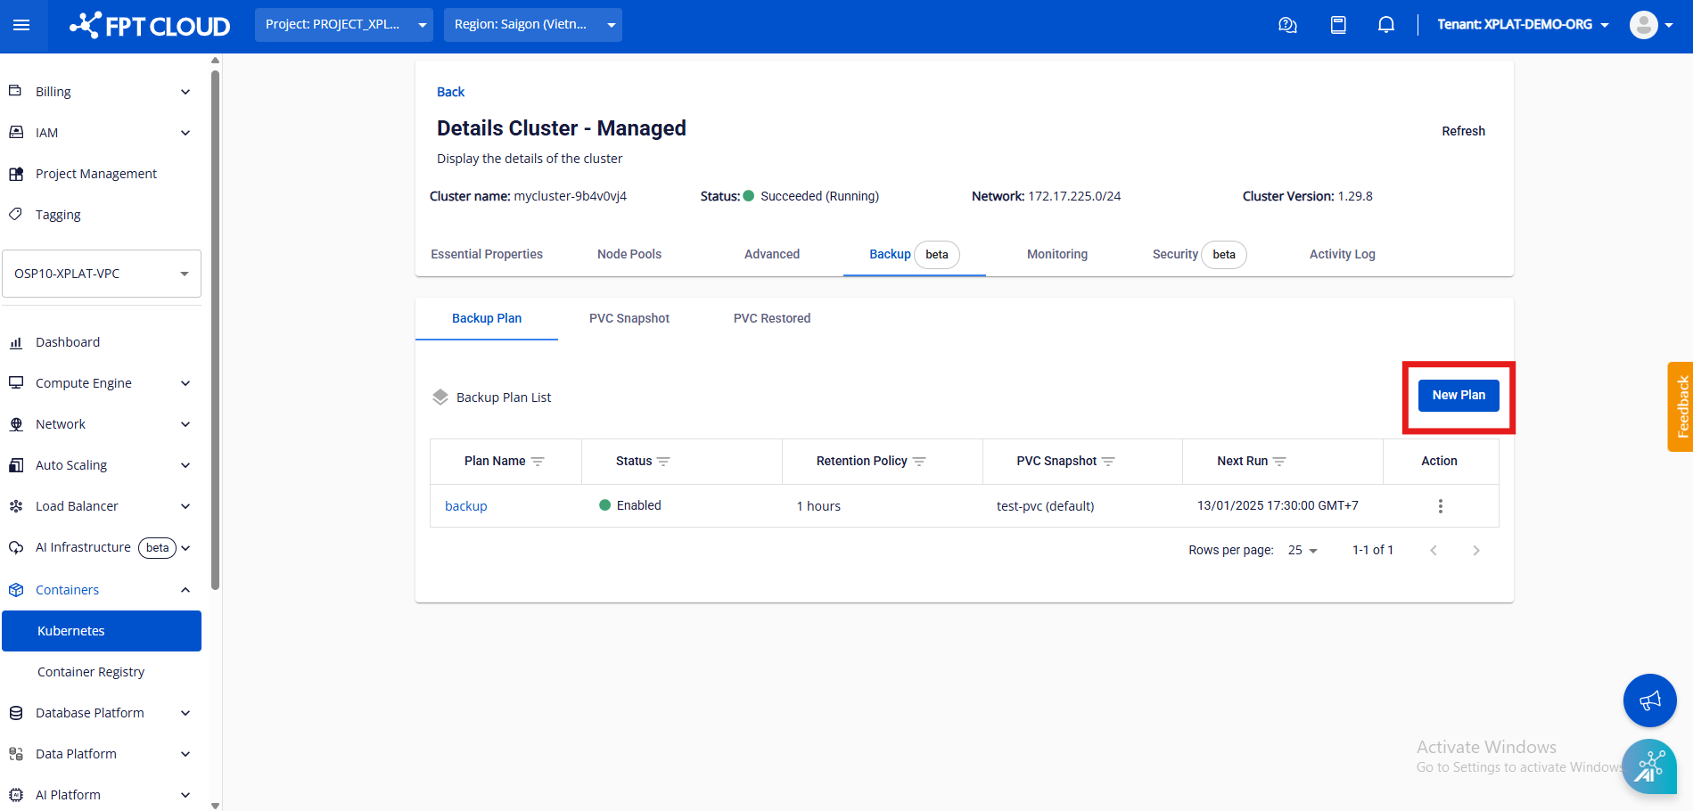The height and width of the screenshot is (811, 1693).
Task: Open the Project selector dropdown
Action: pos(343,25)
